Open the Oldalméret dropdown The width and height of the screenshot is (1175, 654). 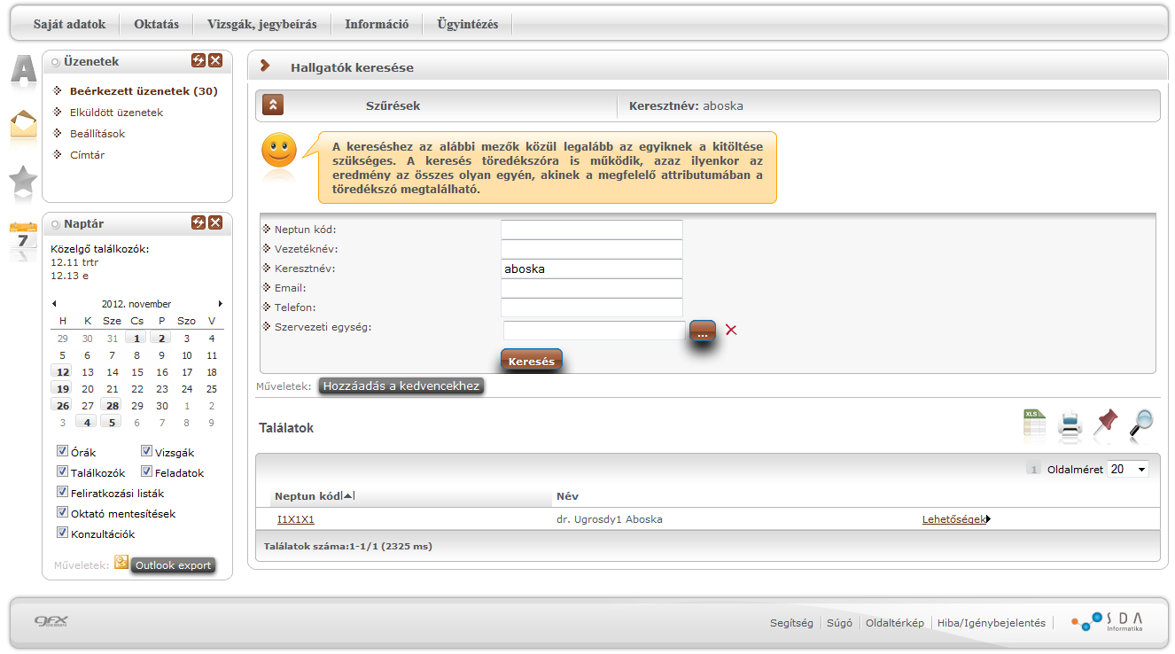[1128, 469]
